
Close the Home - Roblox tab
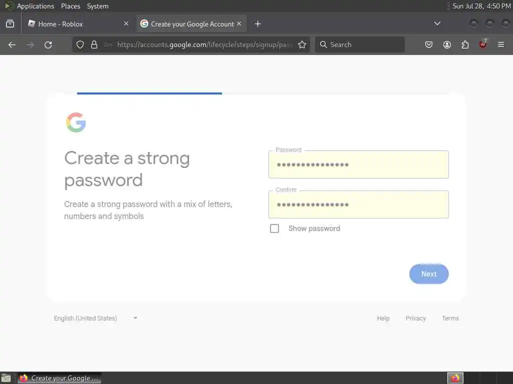tap(126, 23)
